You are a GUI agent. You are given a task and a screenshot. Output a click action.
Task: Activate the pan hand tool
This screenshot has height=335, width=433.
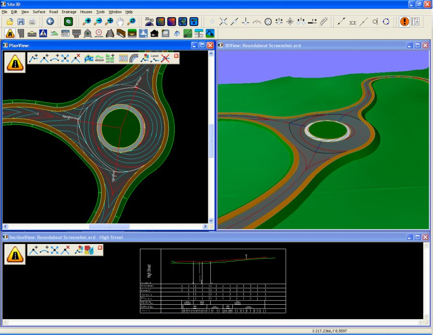(120, 22)
